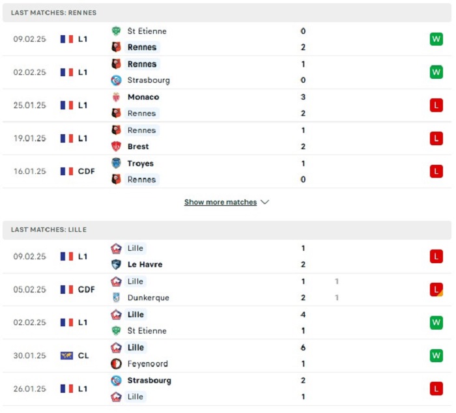Click the Monaco club crest

116,97
